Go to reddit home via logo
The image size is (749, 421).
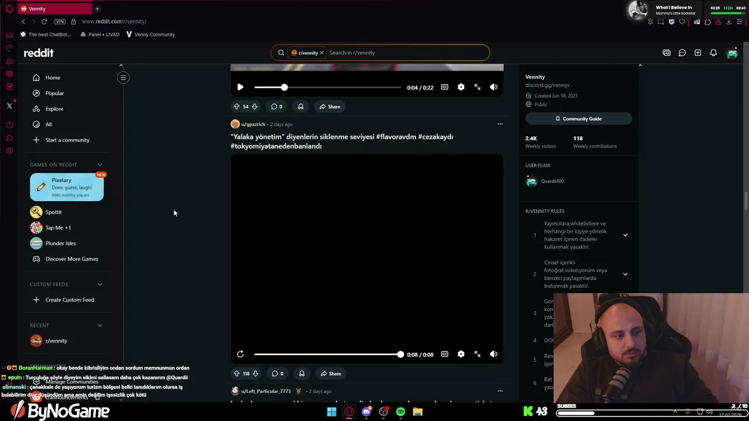coord(39,53)
